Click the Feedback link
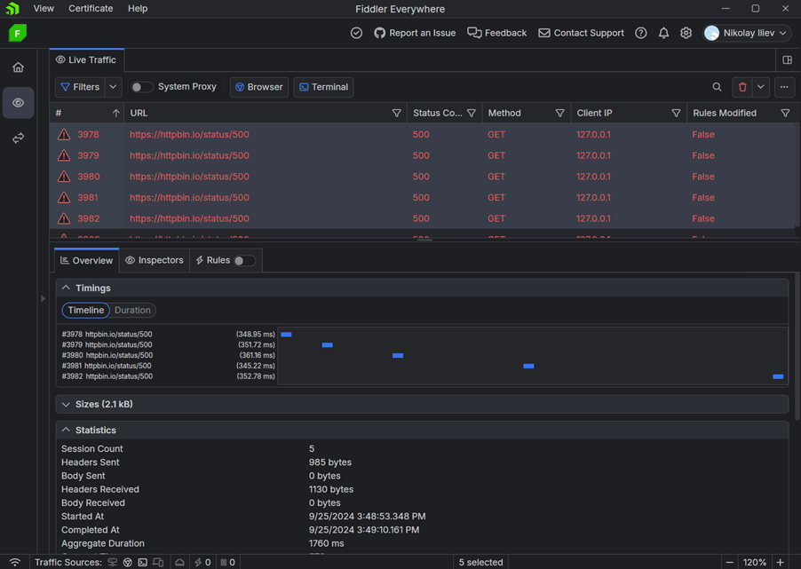The image size is (801, 569). (x=496, y=33)
